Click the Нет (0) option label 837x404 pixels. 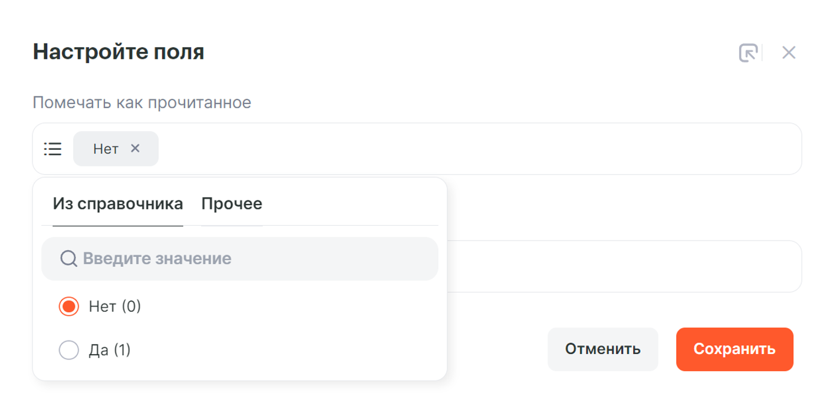pyautogui.click(x=115, y=306)
